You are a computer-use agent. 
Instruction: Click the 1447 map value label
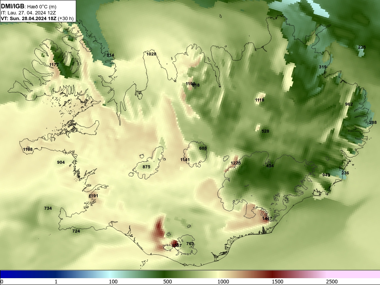267,218
